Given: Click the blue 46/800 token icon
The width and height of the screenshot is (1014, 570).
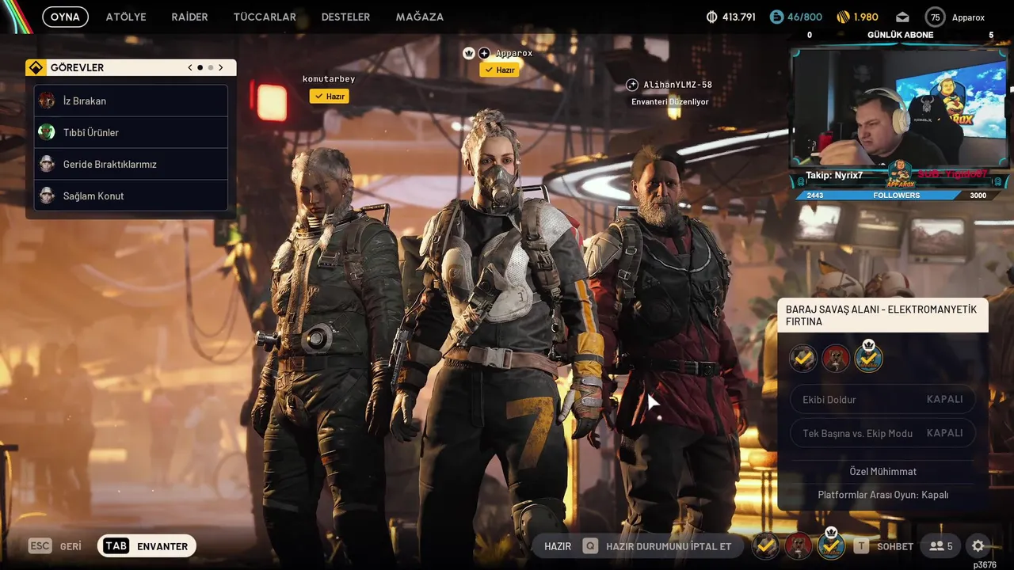Looking at the screenshot, I should [x=776, y=17].
